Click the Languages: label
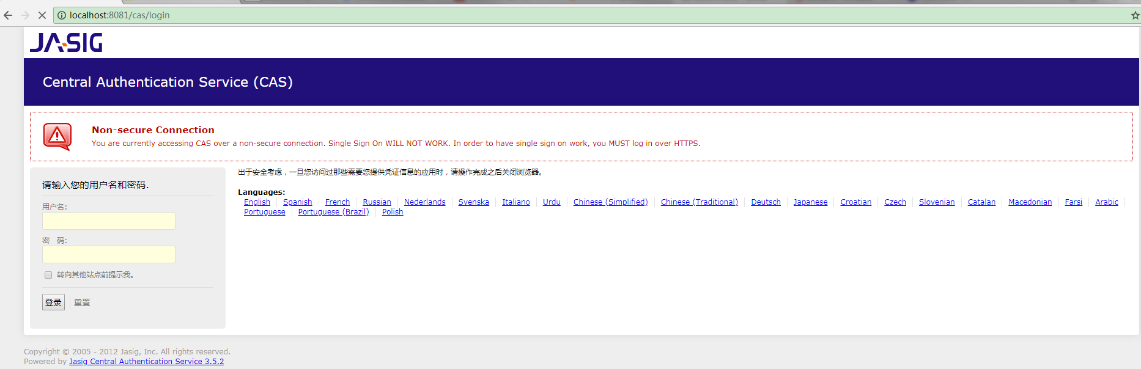 point(261,192)
